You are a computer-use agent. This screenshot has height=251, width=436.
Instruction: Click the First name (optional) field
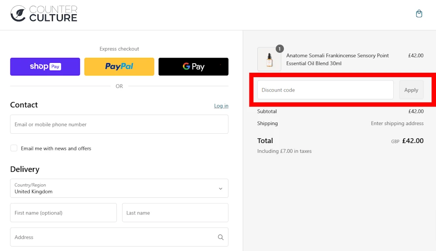point(63,213)
